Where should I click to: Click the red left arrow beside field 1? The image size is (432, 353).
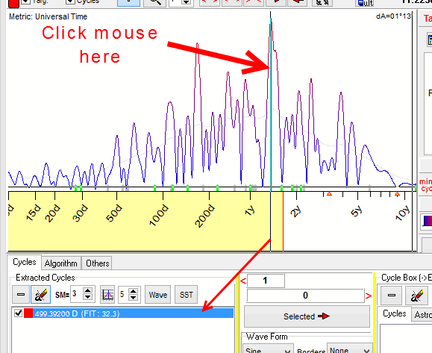[243, 281]
